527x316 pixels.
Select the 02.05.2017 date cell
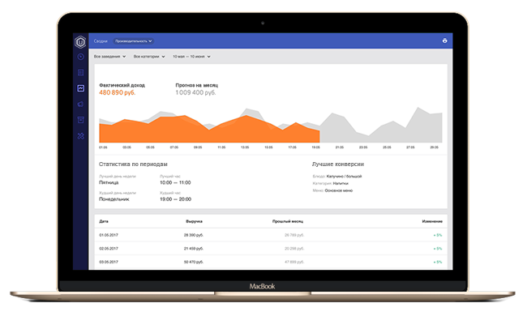click(109, 249)
